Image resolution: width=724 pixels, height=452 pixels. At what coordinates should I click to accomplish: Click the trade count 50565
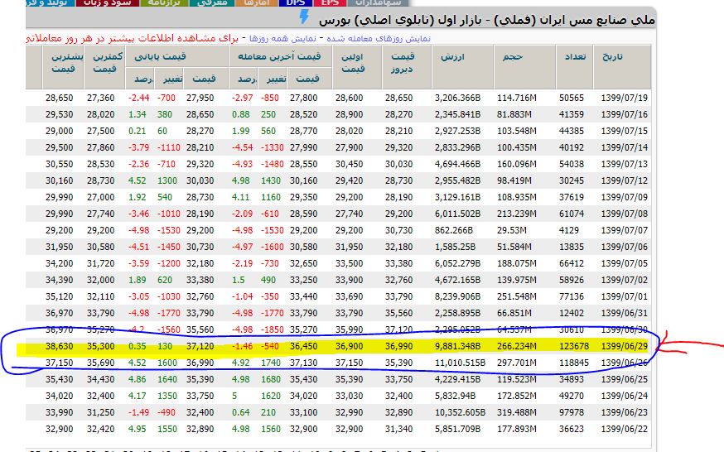572,98
